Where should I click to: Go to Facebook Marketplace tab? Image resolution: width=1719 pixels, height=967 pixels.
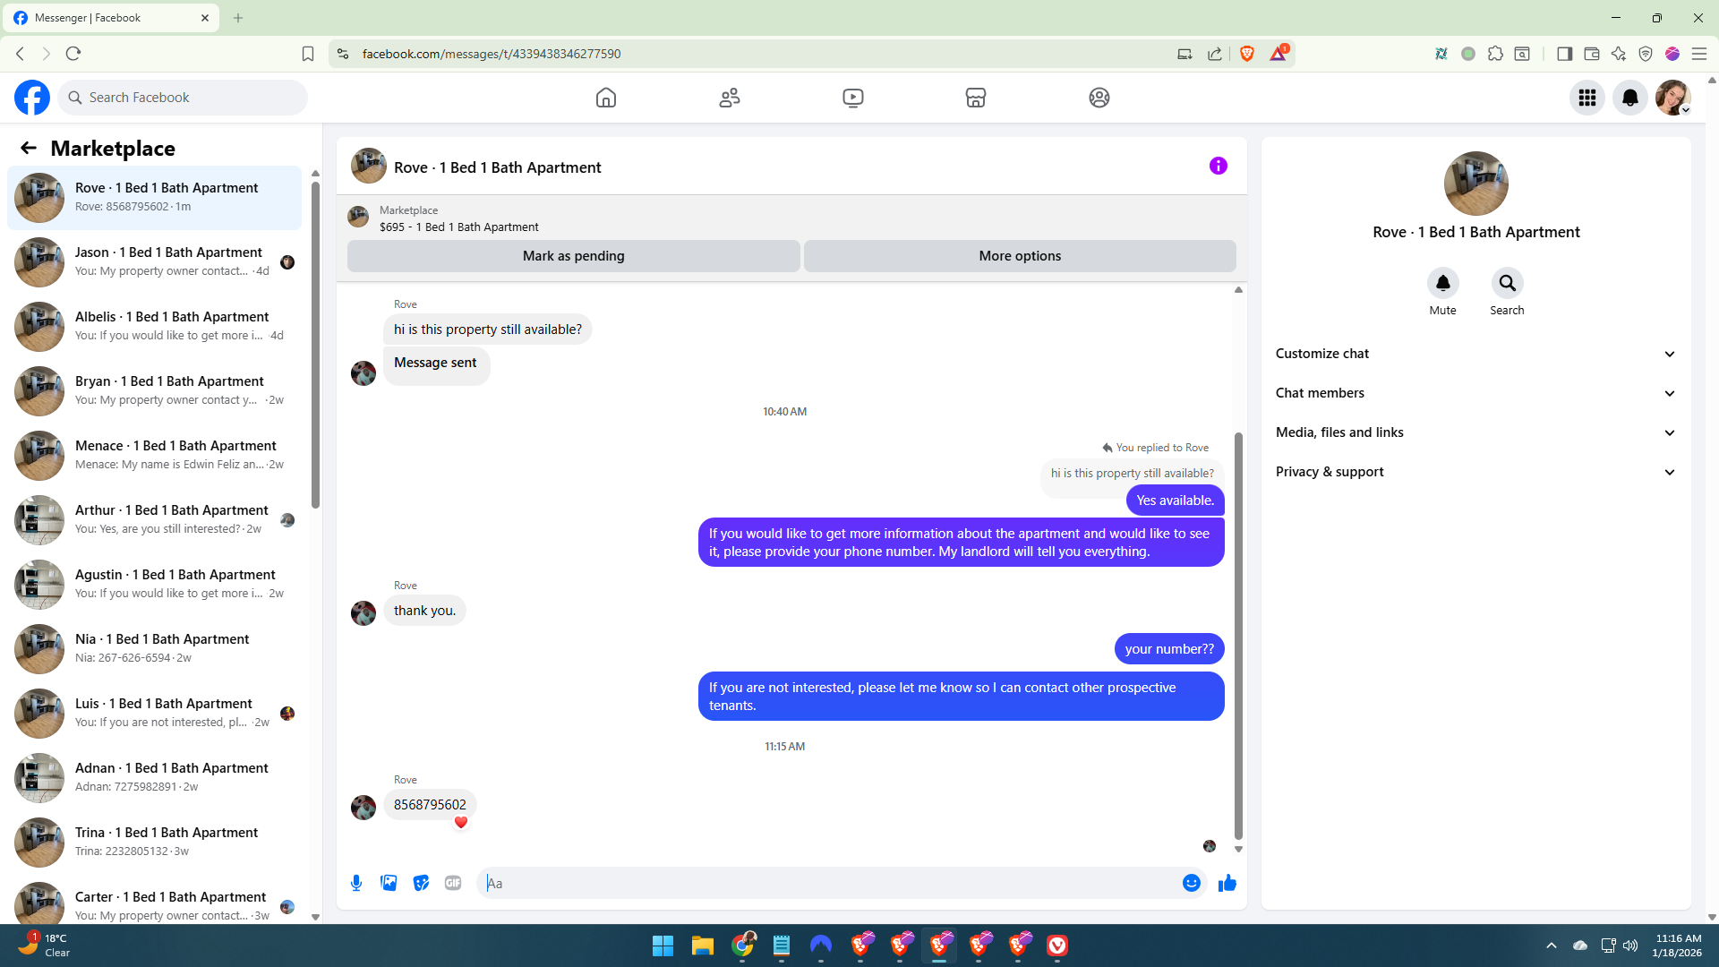975,98
